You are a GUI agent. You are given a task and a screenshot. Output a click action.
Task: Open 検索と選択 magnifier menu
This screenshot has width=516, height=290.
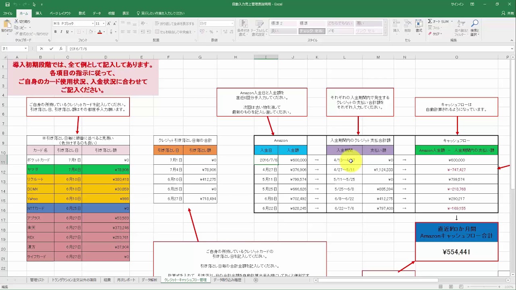475,27
